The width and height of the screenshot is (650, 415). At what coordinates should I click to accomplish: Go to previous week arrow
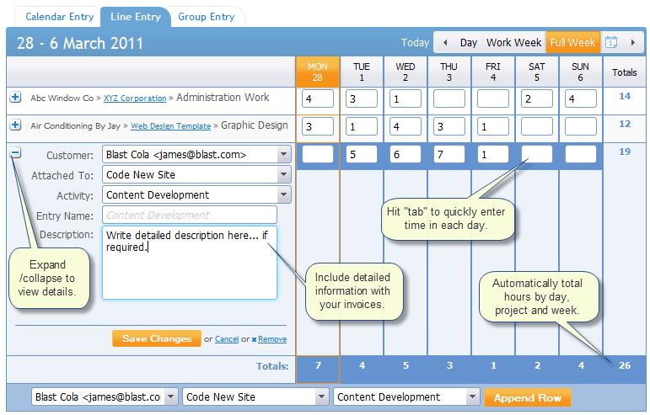tap(443, 43)
